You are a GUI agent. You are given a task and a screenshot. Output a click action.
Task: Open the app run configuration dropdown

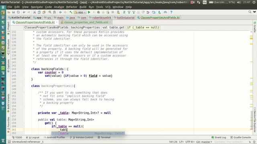click(x=80, y=12)
